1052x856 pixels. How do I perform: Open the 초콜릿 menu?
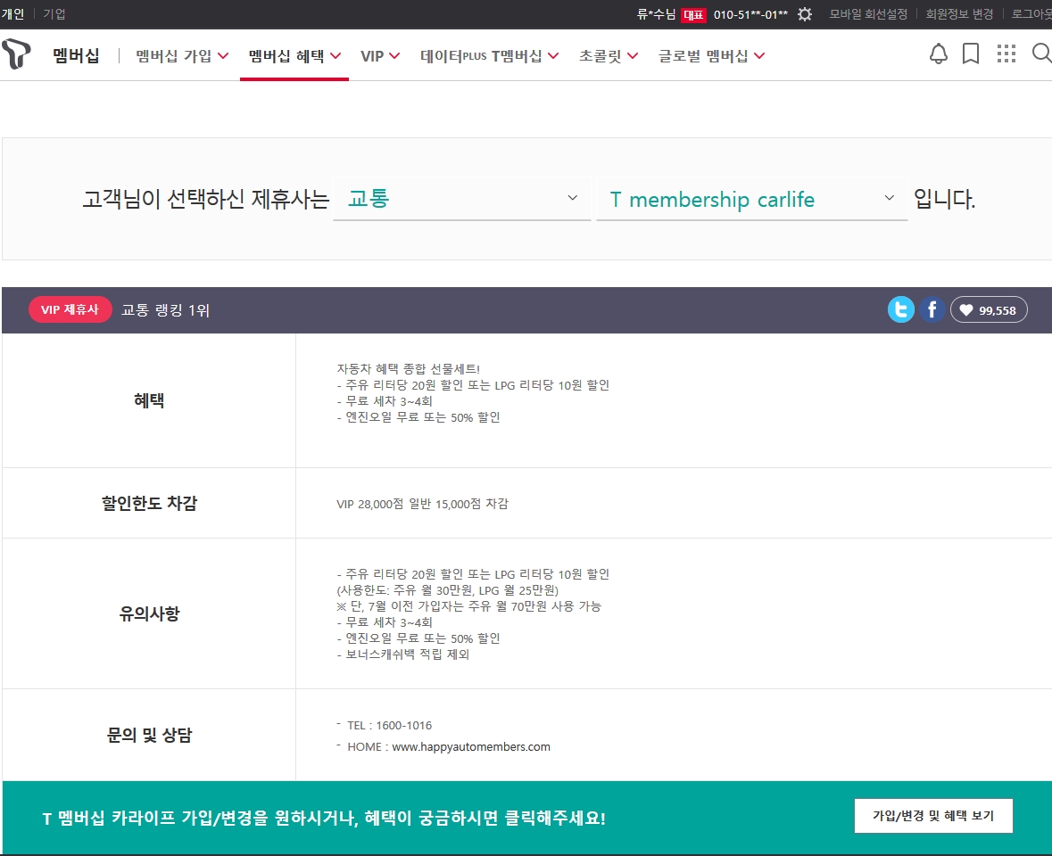click(609, 56)
